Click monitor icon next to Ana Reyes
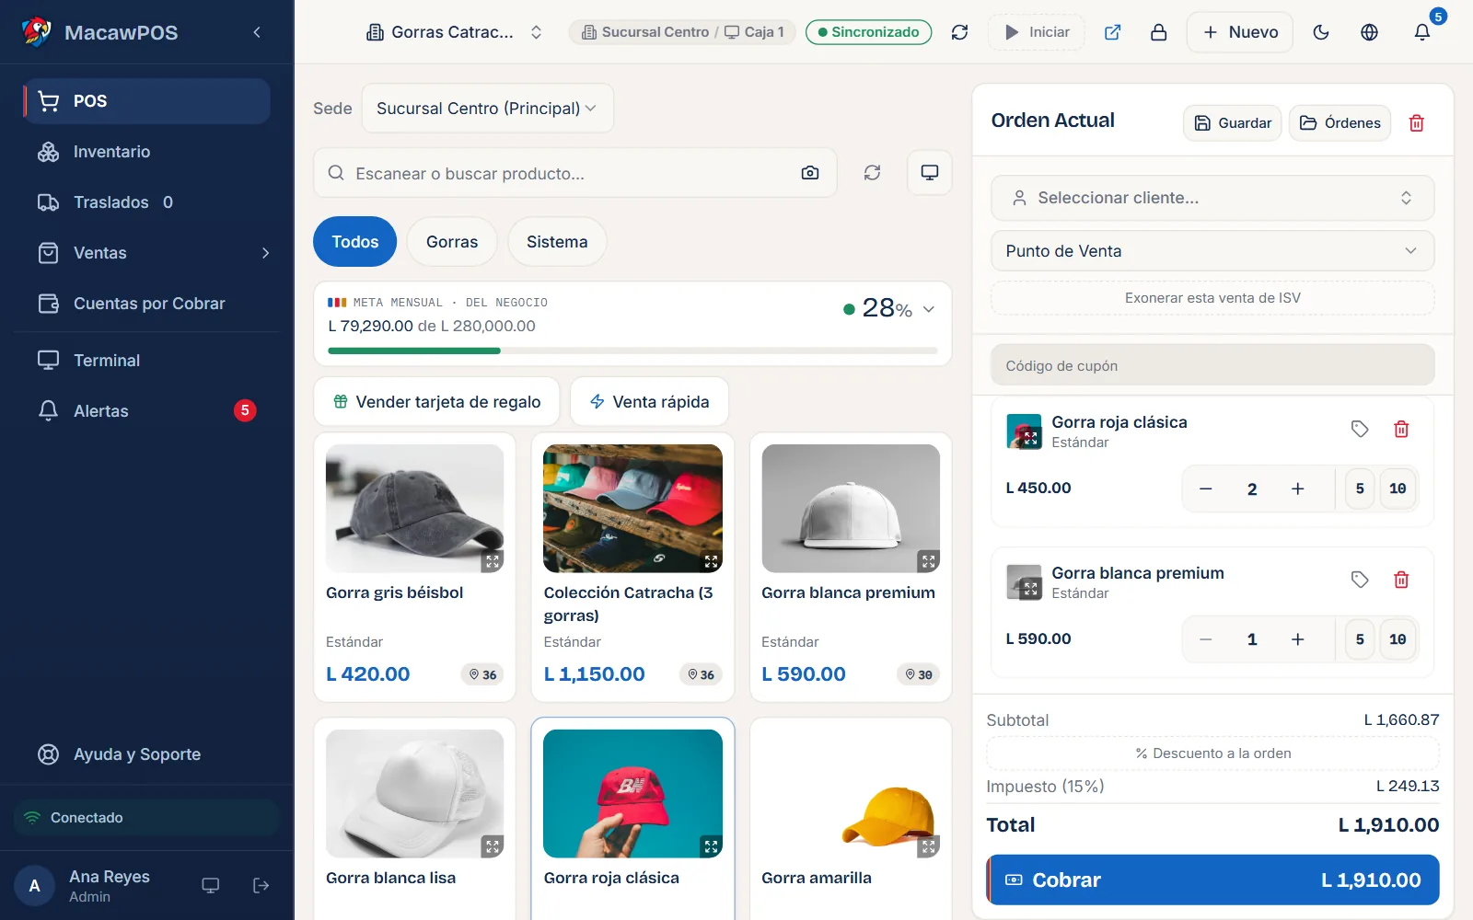Image resolution: width=1473 pixels, height=920 pixels. 211,885
